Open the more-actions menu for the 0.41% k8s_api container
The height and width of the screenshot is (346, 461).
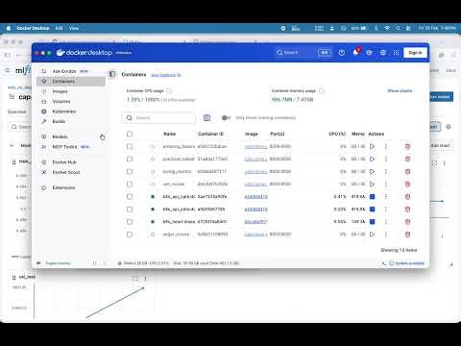point(386,196)
